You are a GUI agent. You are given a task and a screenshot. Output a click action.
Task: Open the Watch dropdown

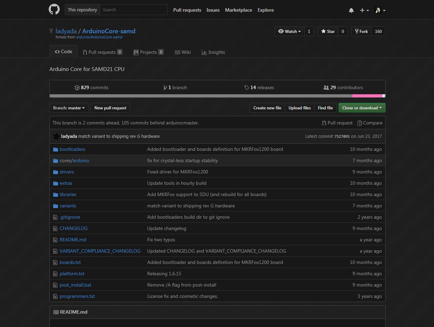pyautogui.click(x=289, y=31)
